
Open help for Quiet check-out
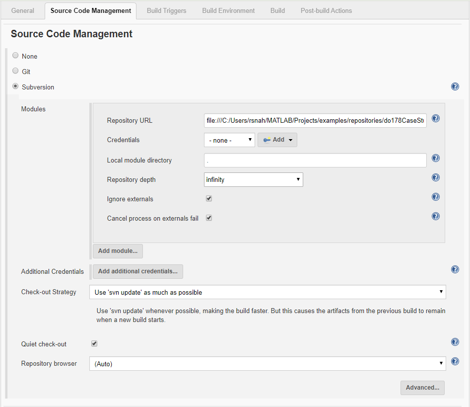pos(455,341)
